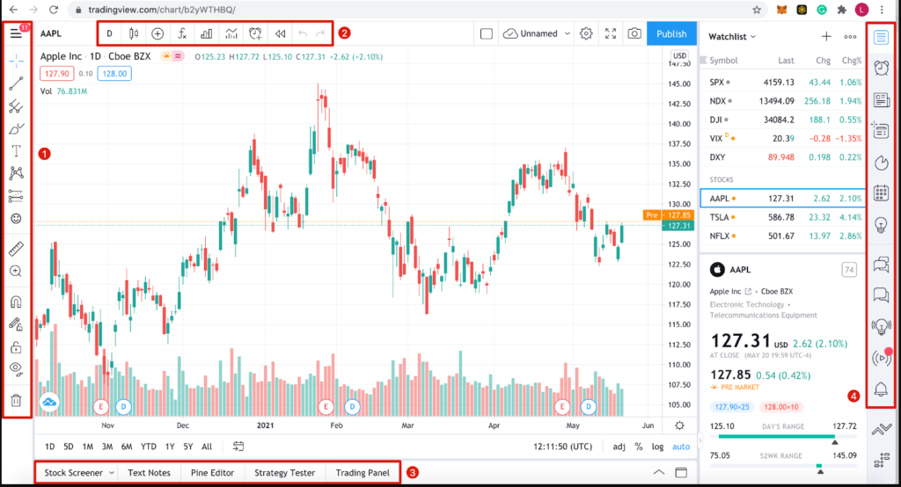The image size is (901, 487).
Task: Click the redo arrow
Action: 320,33
